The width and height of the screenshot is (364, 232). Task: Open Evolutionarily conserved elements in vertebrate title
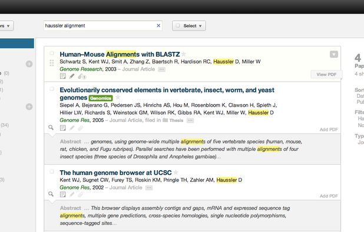[x=167, y=94]
